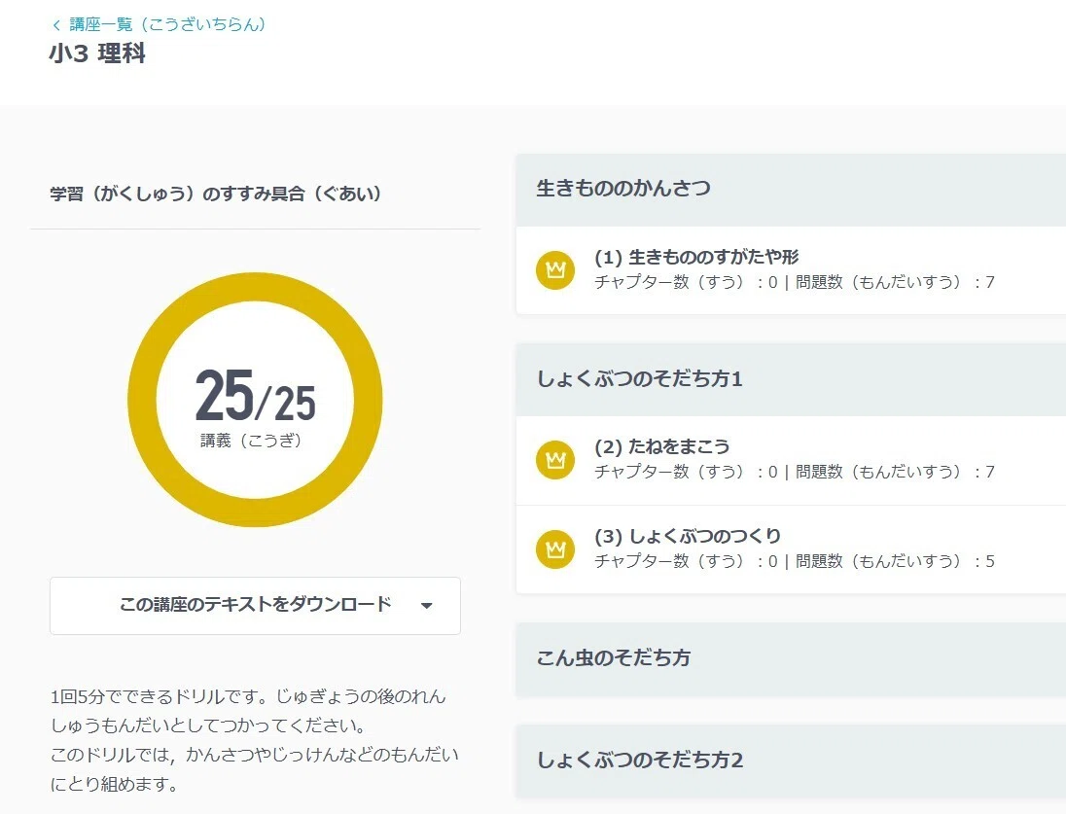The image size is (1066, 814).
Task: Click chapter count text under たねをまこう
Action: coord(686,472)
